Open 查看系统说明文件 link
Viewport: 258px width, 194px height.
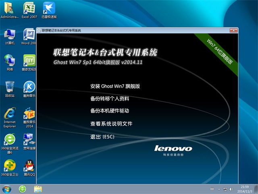click(111, 124)
